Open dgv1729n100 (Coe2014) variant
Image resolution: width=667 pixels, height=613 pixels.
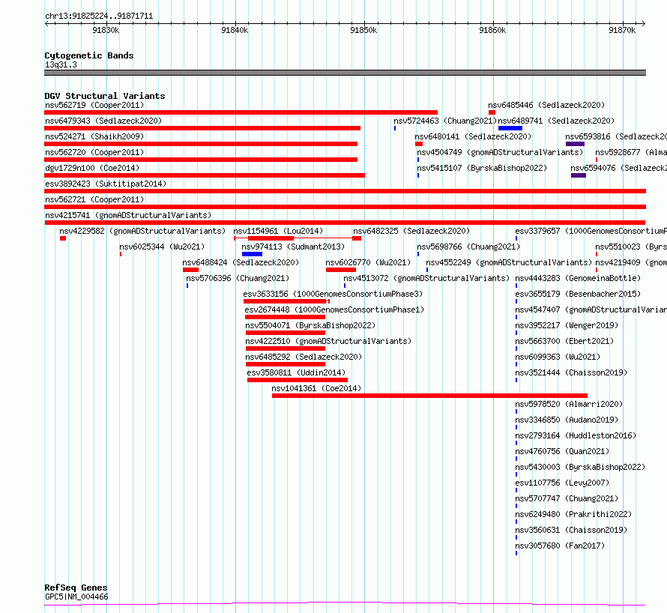pyautogui.click(x=92, y=168)
